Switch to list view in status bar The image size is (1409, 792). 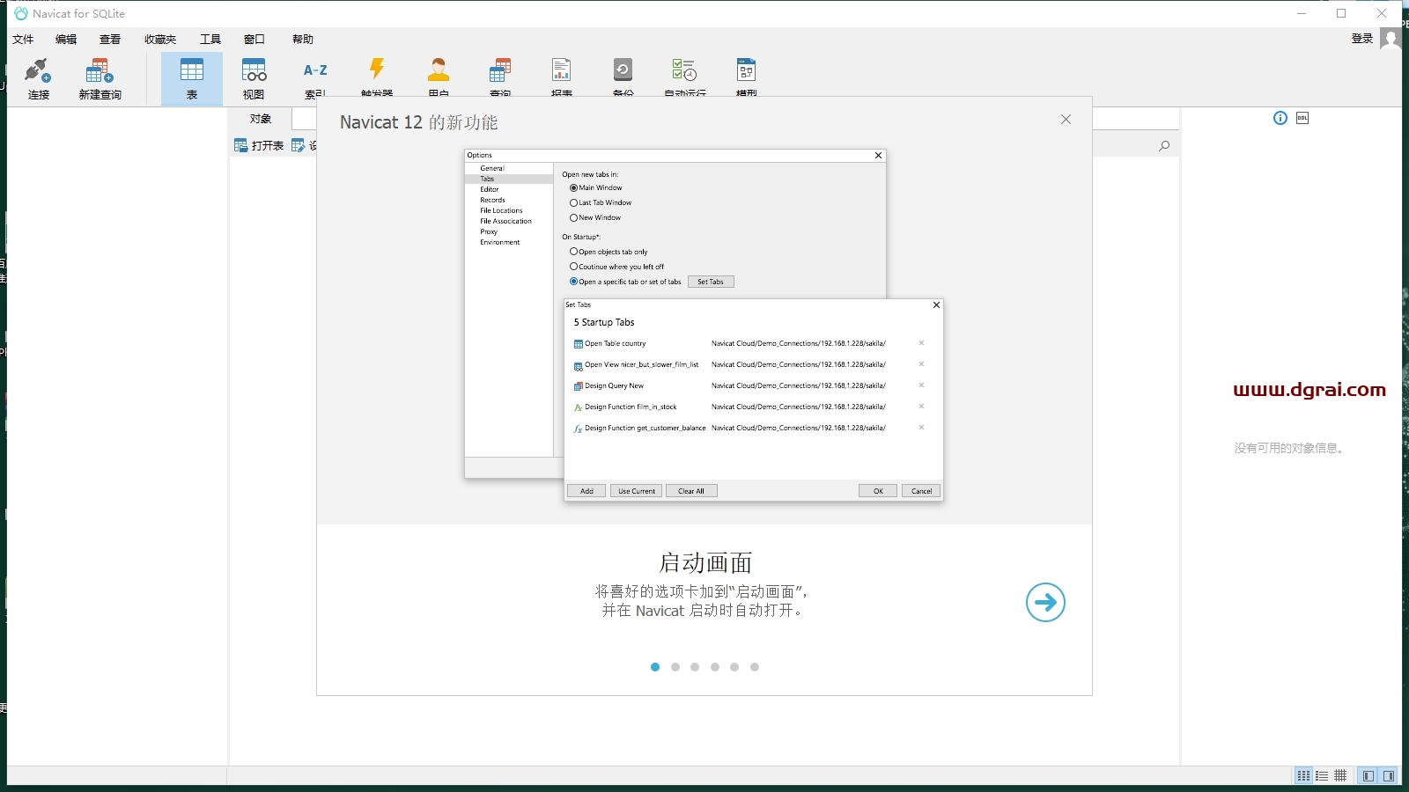1322,776
